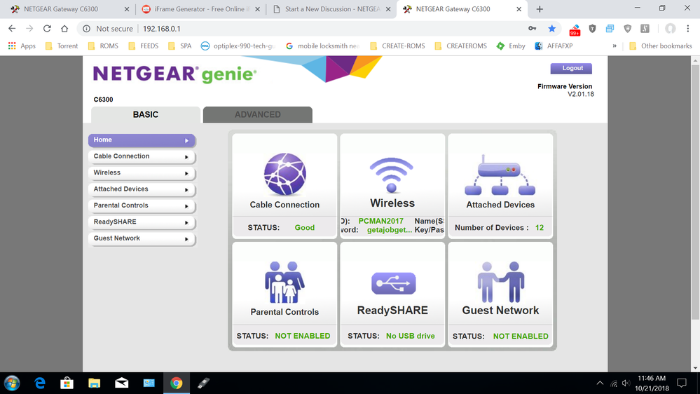Image resolution: width=700 pixels, height=394 pixels.
Task: Open the Parental Controls family icon
Action: click(x=284, y=283)
